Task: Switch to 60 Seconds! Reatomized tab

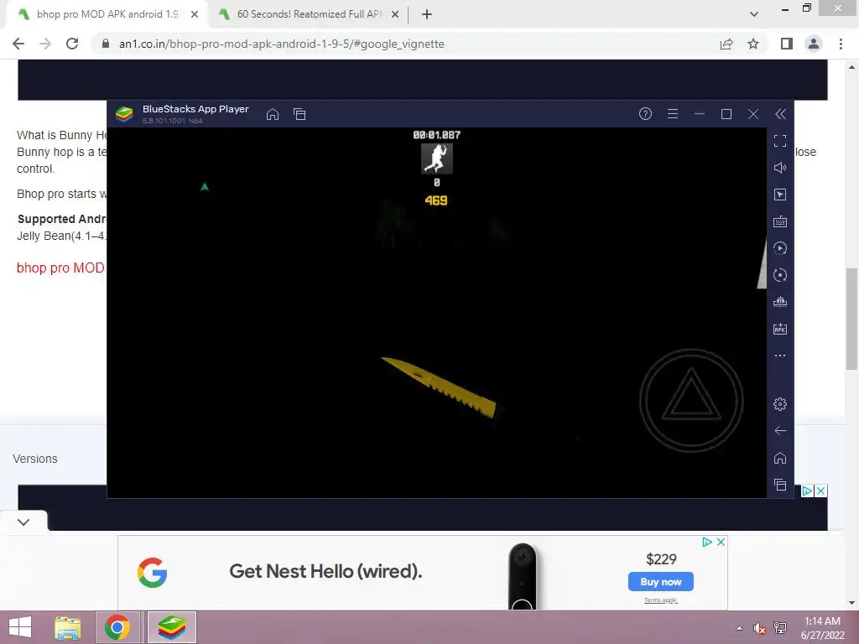Action: click(x=310, y=14)
